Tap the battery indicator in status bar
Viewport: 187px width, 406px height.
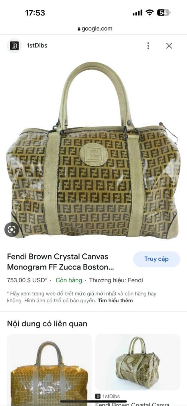tap(164, 13)
